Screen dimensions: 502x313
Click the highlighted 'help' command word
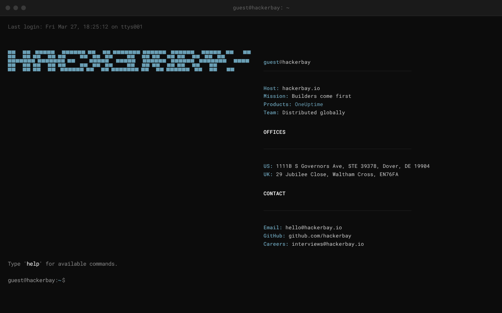(33, 264)
